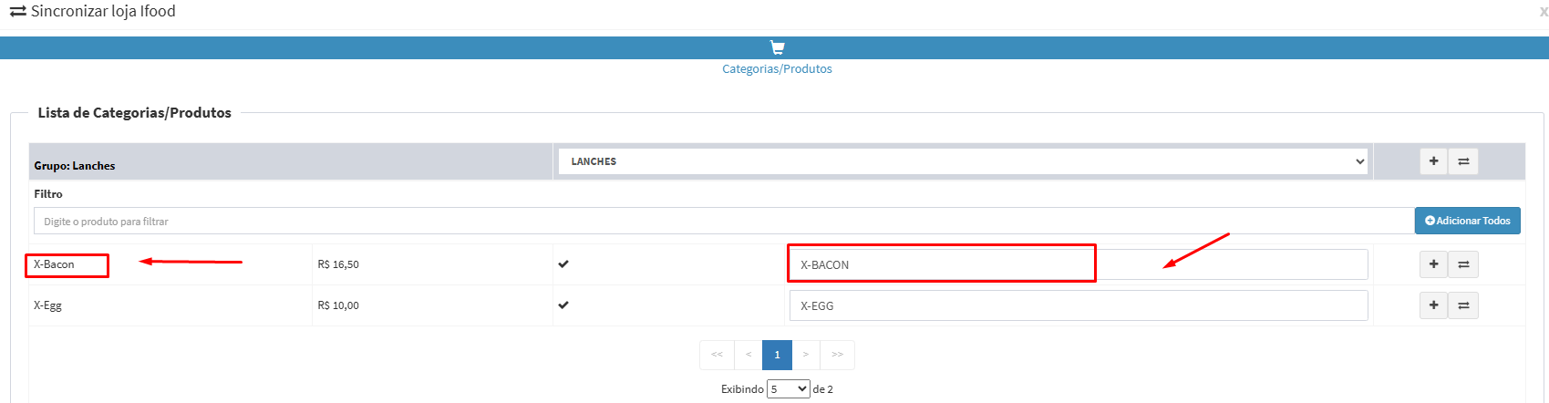Open the Categorias/Produtos tab

click(x=777, y=69)
